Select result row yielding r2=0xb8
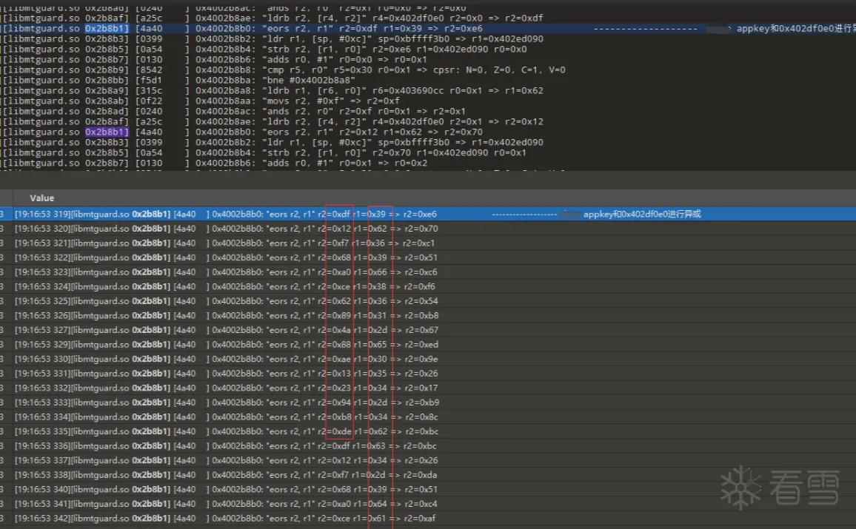Image resolution: width=856 pixels, height=529 pixels. click(428, 315)
